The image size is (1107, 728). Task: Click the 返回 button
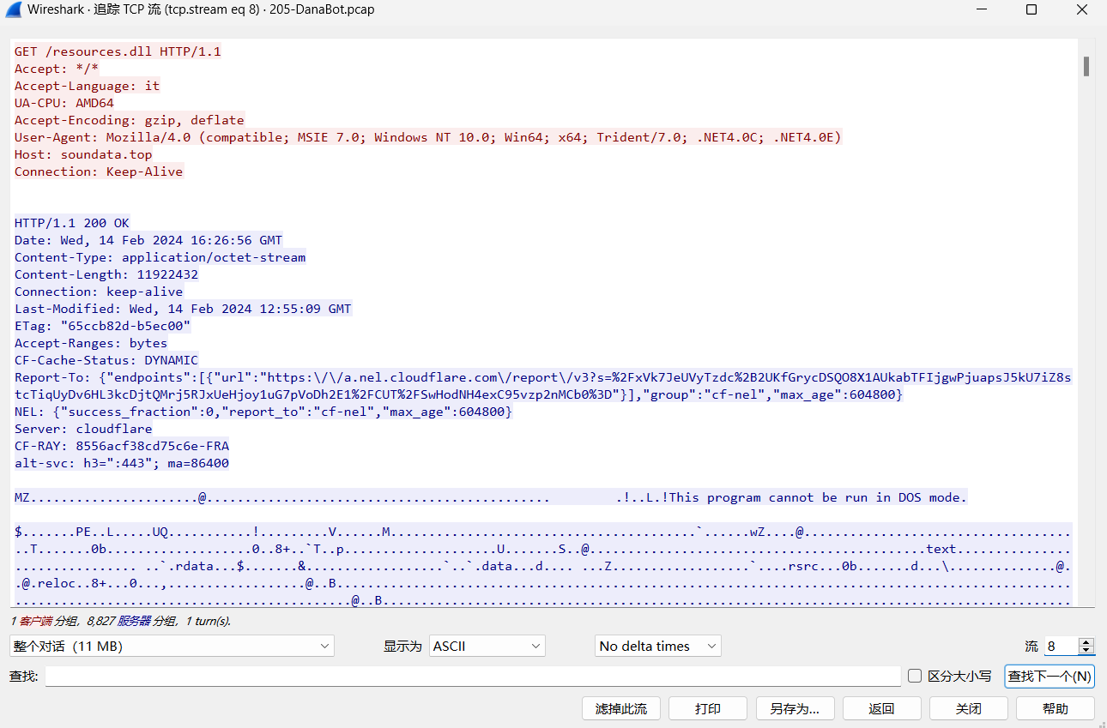point(882,708)
